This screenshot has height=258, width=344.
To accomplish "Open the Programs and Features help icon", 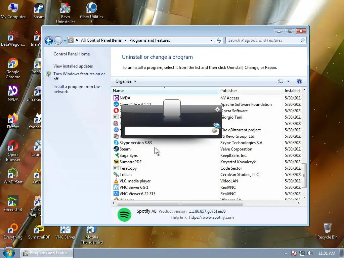I will 299,81.
